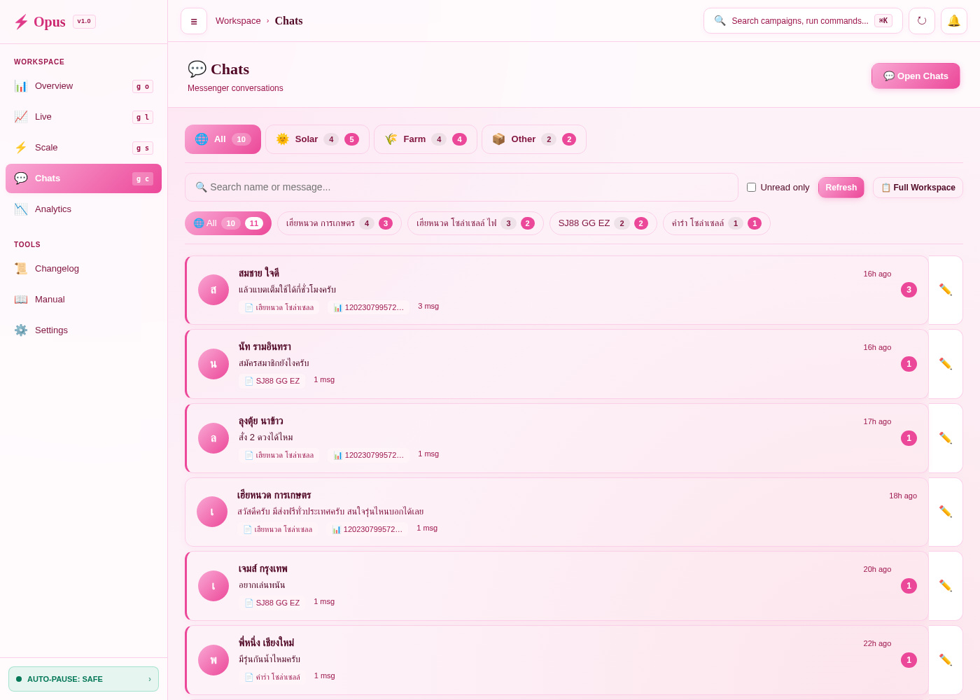Image resolution: width=980 pixels, height=700 pixels.
Task: Click the hamburger menu icon in top bar
Action: 194,21
